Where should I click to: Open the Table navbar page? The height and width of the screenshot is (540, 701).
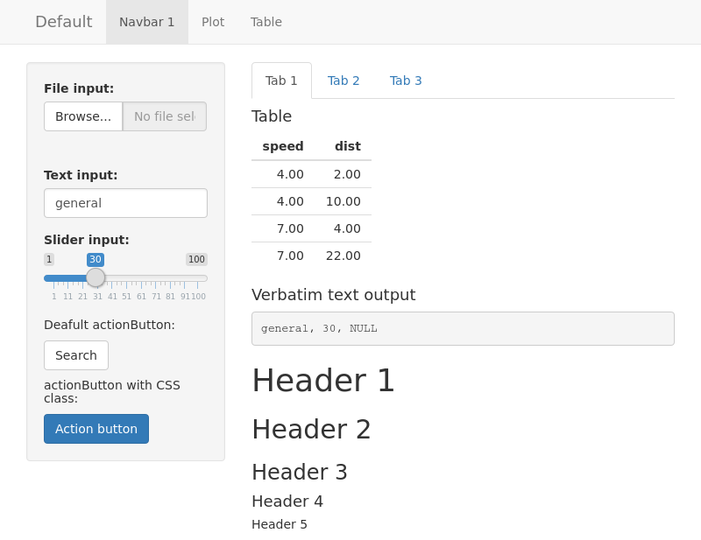[266, 22]
